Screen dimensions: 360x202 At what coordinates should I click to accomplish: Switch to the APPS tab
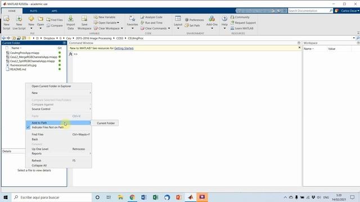point(55,11)
